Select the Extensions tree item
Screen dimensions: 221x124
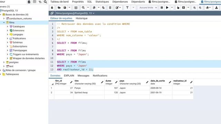tap(18, 30)
